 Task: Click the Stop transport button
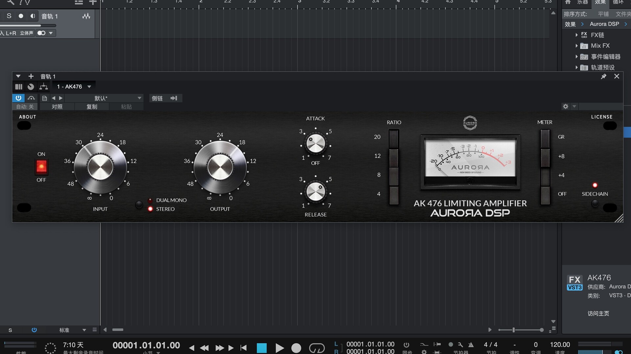[x=262, y=348]
